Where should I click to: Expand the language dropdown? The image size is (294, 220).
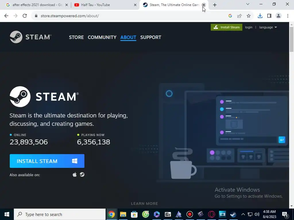click(x=268, y=27)
